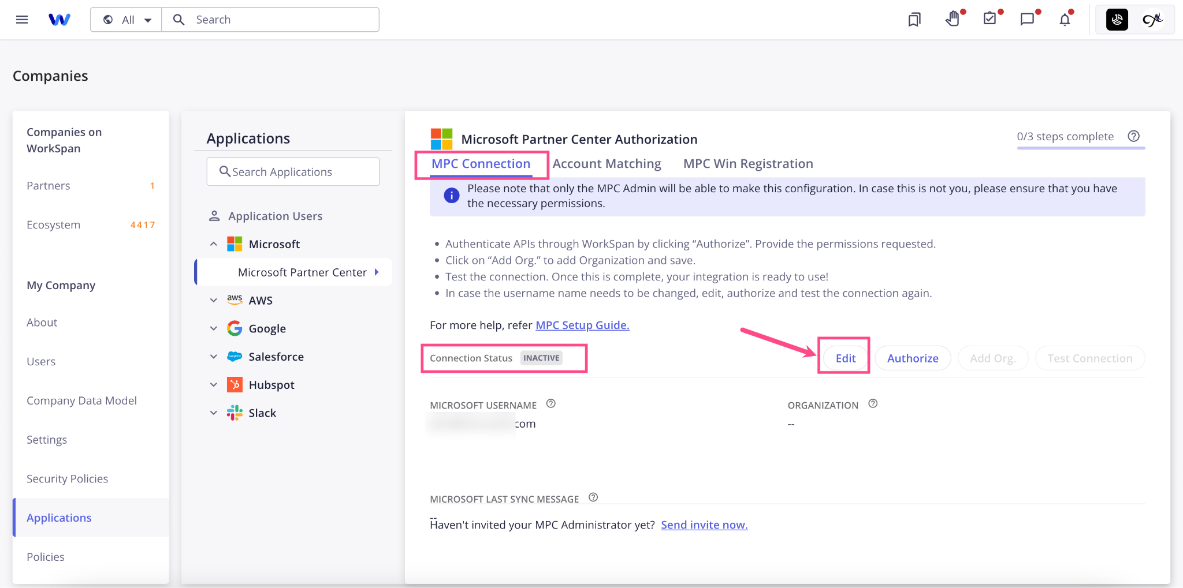Open Security Policies
Viewport: 1183px width, 588px height.
tap(67, 479)
